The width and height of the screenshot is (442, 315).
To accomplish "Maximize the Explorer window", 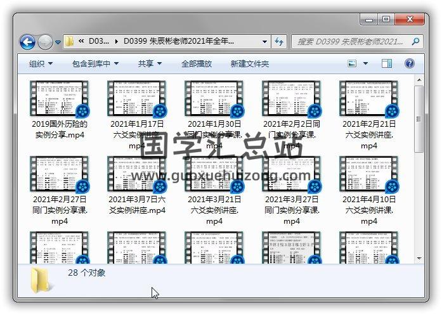I will coord(386,19).
